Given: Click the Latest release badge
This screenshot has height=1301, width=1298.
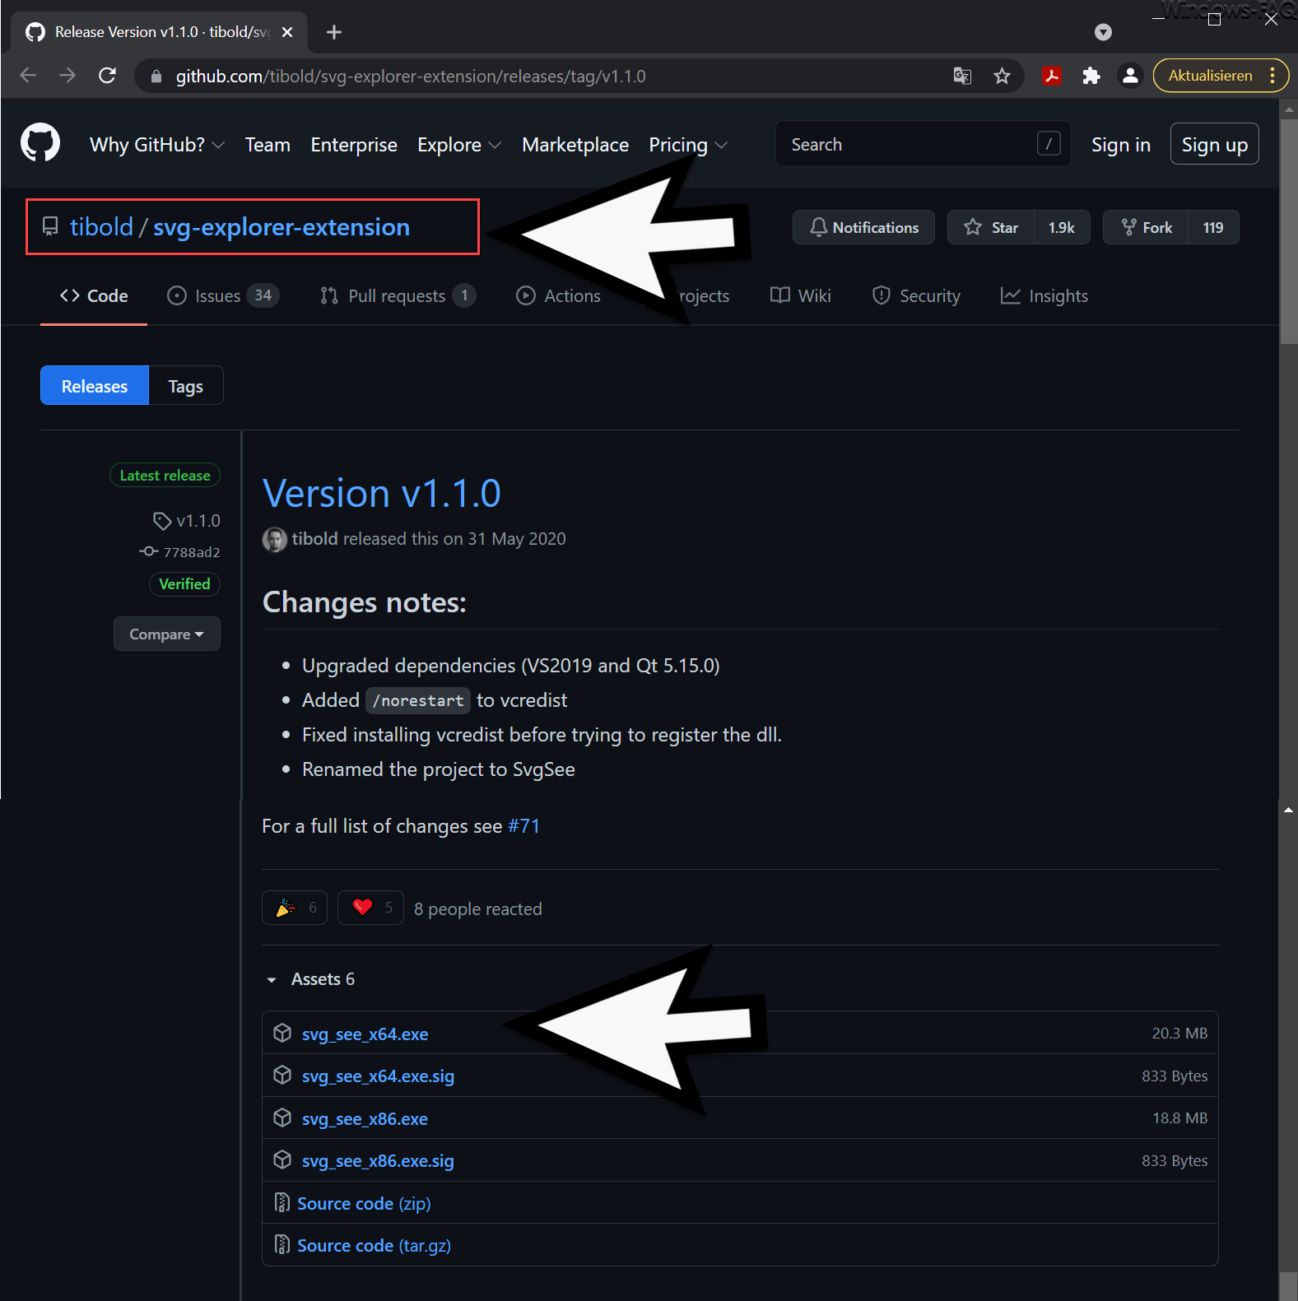Looking at the screenshot, I should click(165, 476).
